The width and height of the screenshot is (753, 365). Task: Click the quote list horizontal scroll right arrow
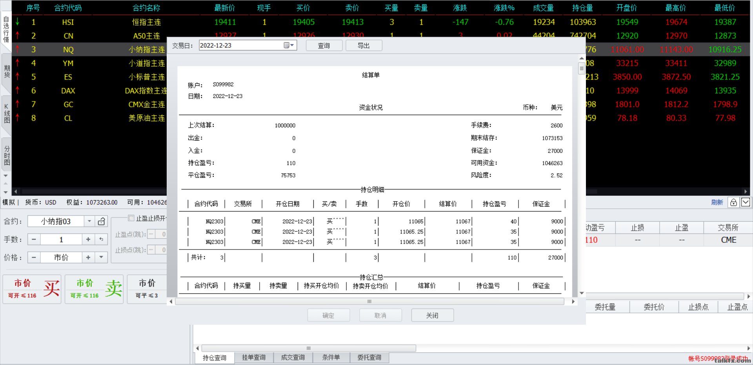[x=746, y=192]
